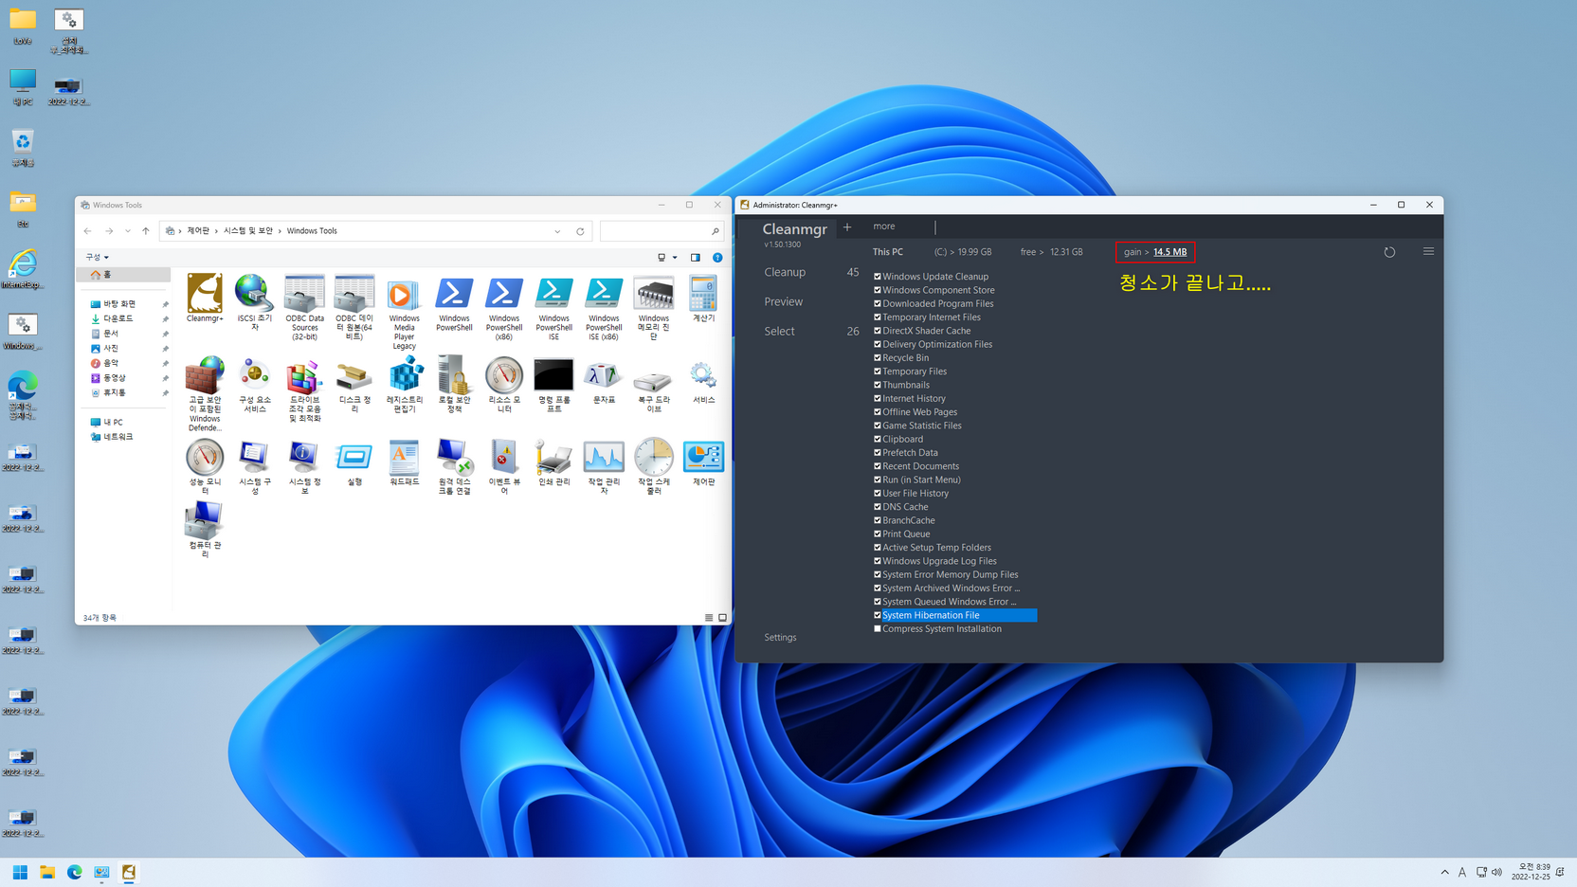This screenshot has height=887, width=1577.
Task: Uncheck Prefetch Data option
Action: pos(878,453)
